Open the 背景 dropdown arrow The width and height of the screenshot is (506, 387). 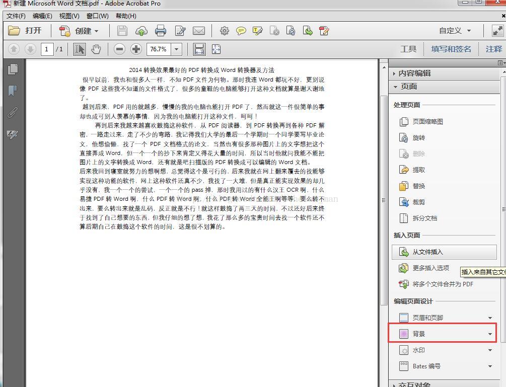pos(490,334)
